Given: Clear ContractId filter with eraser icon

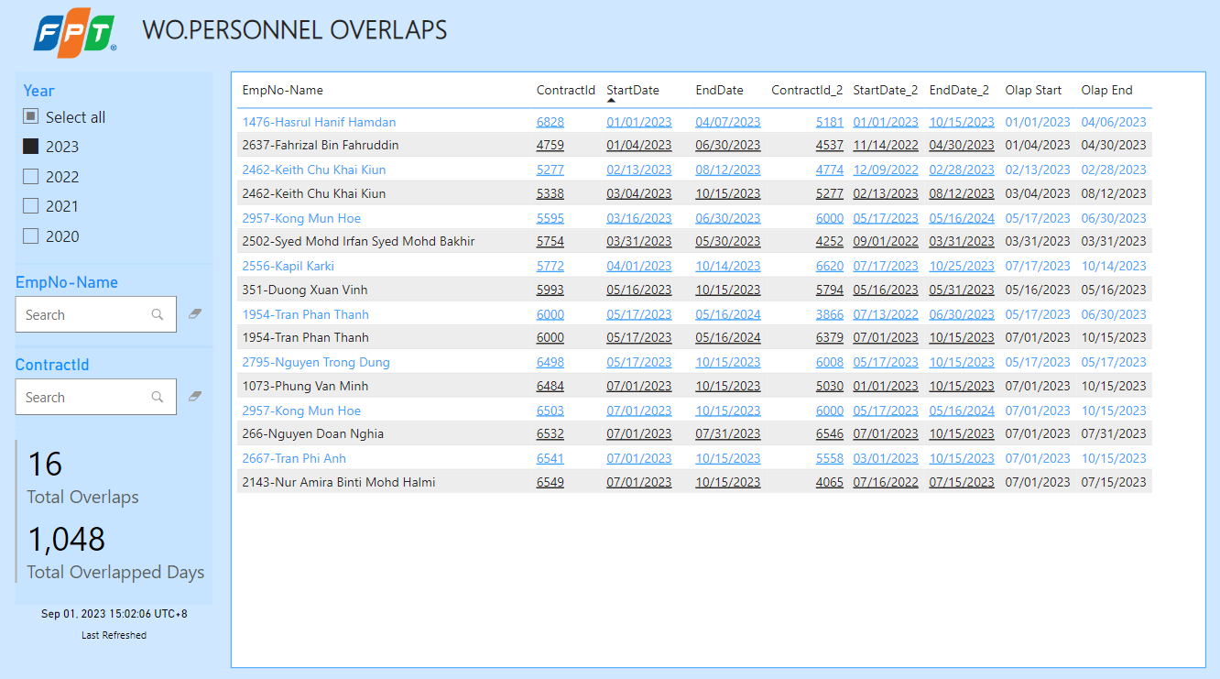Looking at the screenshot, I should [x=194, y=396].
